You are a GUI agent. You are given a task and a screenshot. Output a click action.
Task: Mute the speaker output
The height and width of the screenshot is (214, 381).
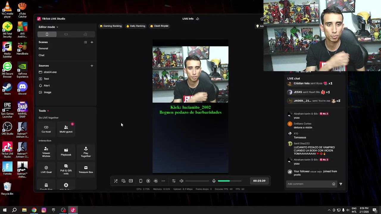[x=182, y=181]
